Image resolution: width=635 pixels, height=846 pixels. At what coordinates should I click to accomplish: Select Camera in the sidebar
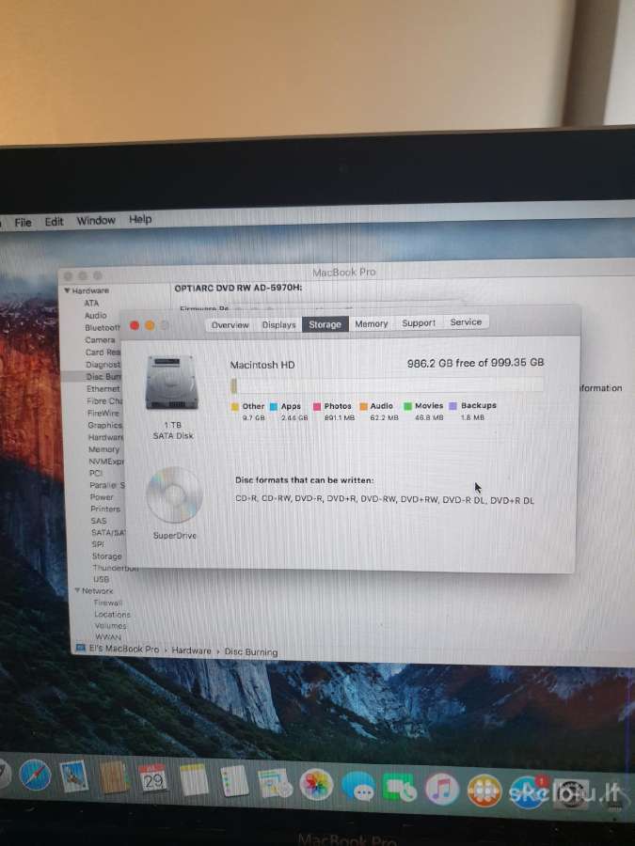pyautogui.click(x=100, y=340)
